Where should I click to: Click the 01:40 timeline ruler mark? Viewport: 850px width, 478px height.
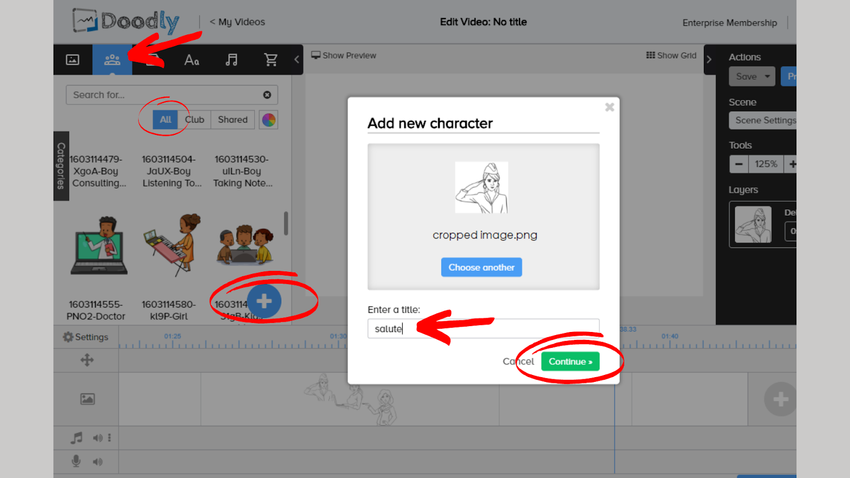pos(670,336)
